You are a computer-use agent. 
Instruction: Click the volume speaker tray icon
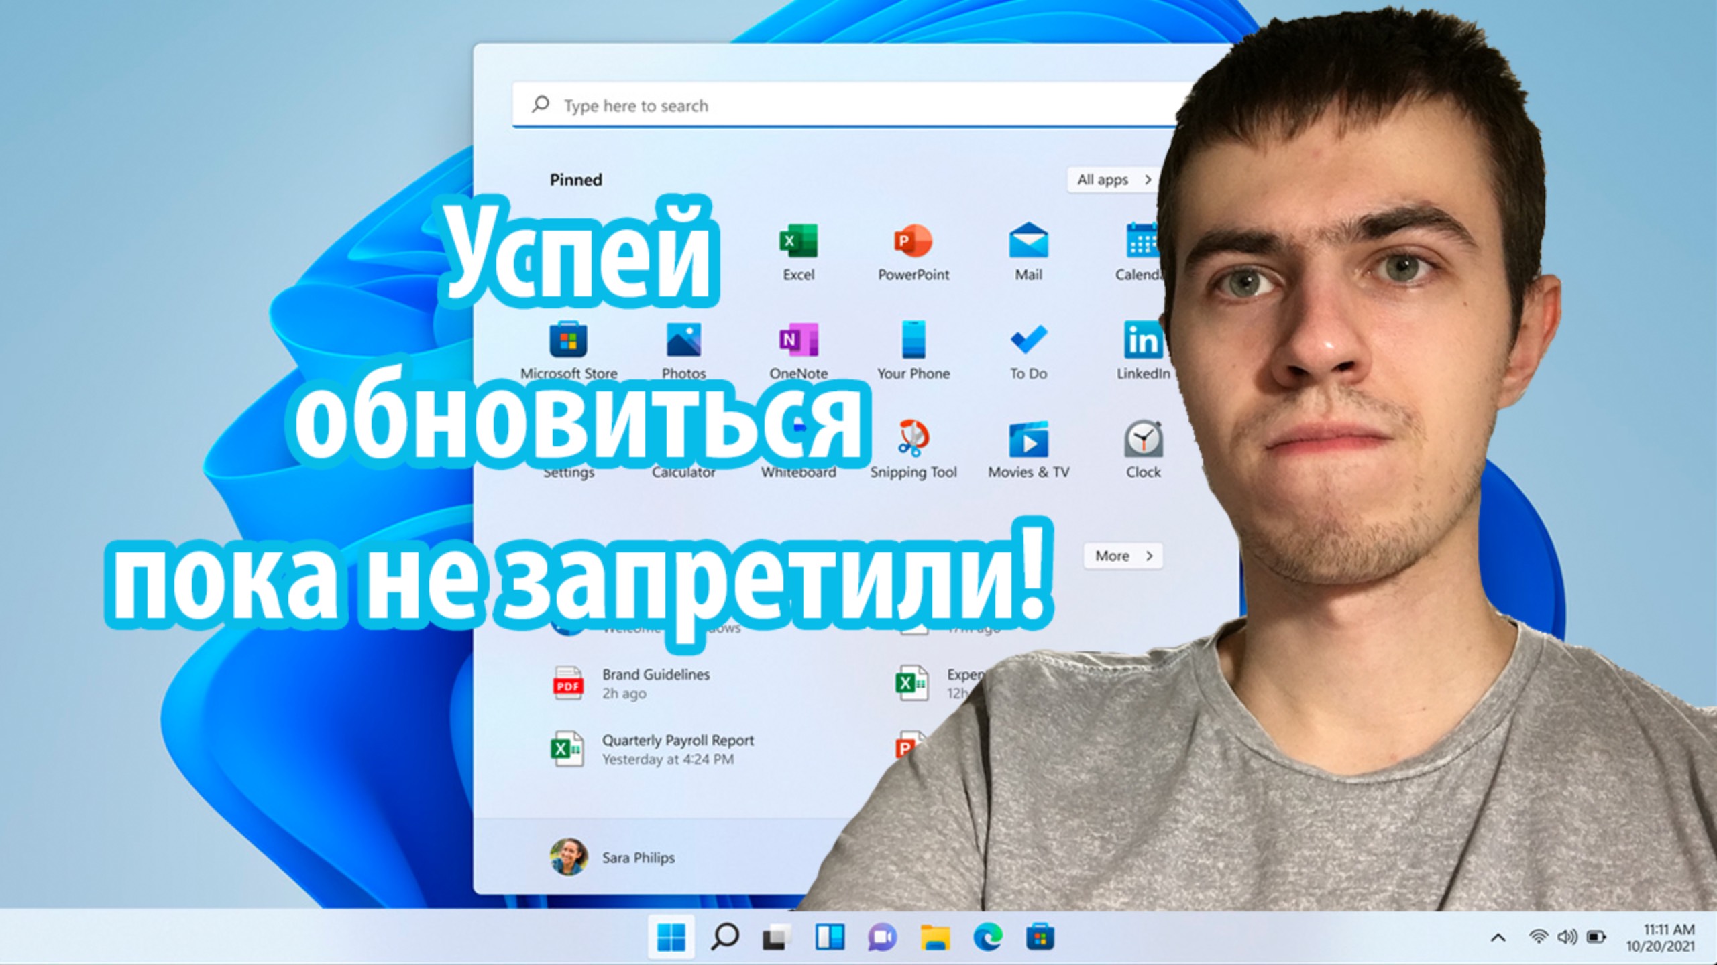point(1567,936)
